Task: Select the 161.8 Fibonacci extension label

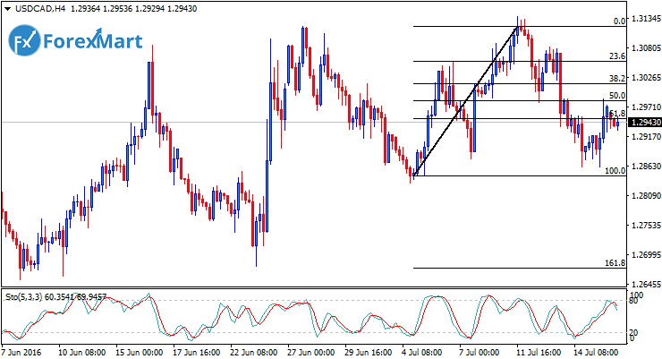Action: coord(615,263)
